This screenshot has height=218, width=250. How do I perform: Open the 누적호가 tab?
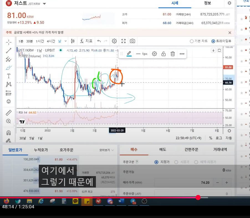pyautogui.click(x=41, y=150)
